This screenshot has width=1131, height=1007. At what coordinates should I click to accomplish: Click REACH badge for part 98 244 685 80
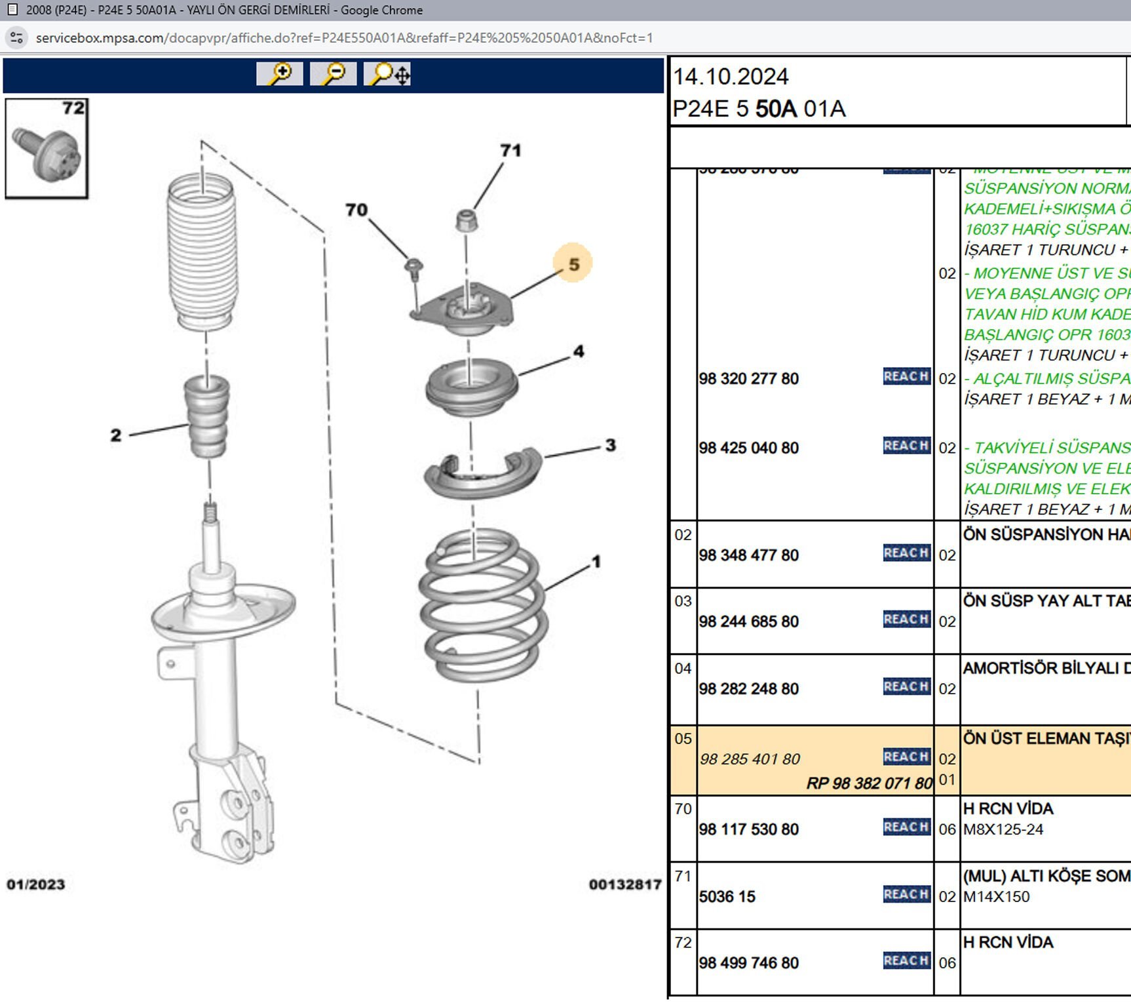(906, 620)
